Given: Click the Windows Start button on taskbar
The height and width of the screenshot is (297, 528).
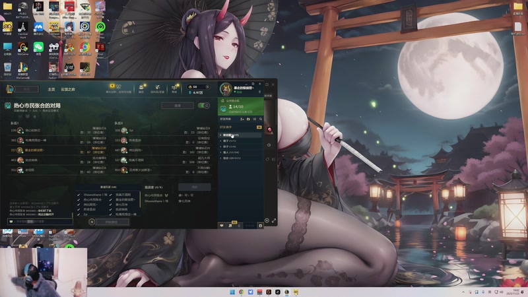Looking at the screenshot, I should coord(232,292).
